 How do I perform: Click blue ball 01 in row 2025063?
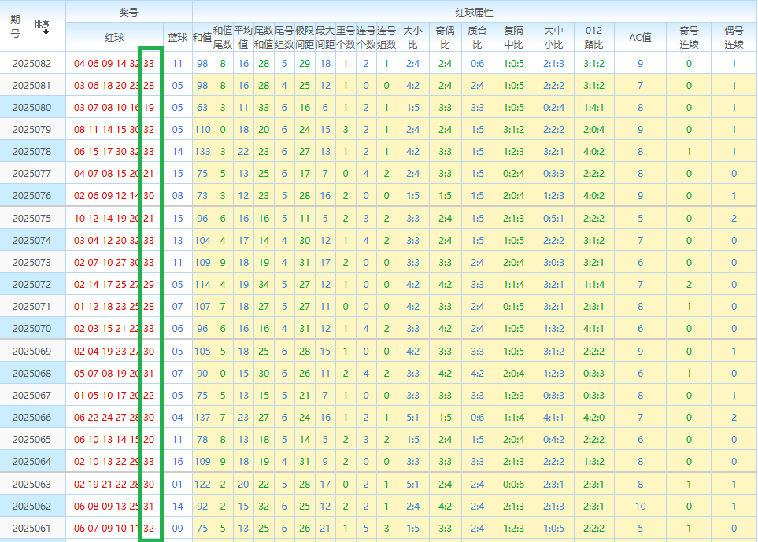point(177,484)
